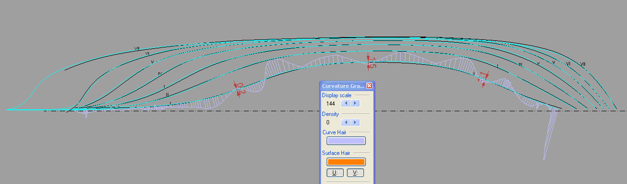Select the Density value 0
This screenshot has width=627, height=184.
(328, 122)
